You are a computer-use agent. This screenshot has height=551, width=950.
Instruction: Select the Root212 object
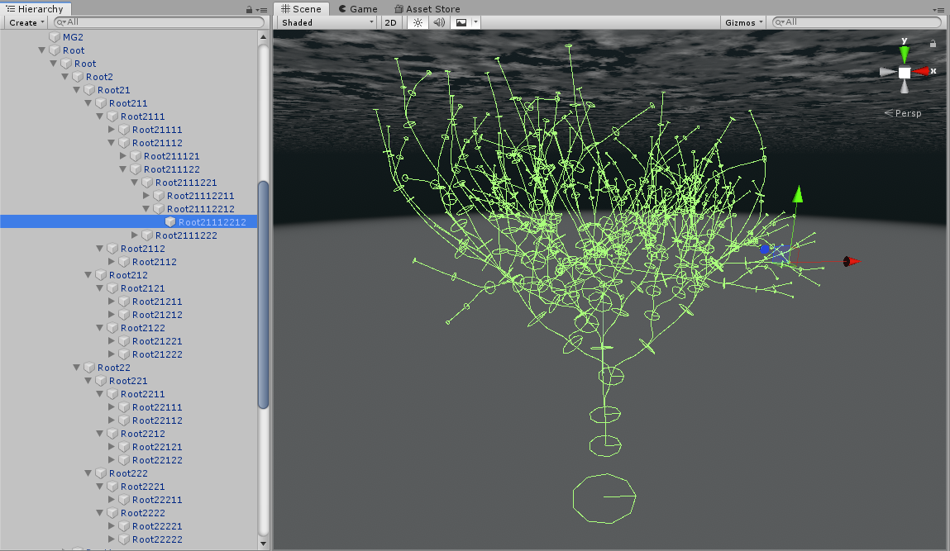click(x=128, y=275)
